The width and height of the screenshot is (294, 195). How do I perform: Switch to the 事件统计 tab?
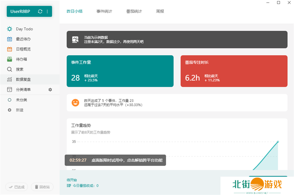(x=104, y=11)
